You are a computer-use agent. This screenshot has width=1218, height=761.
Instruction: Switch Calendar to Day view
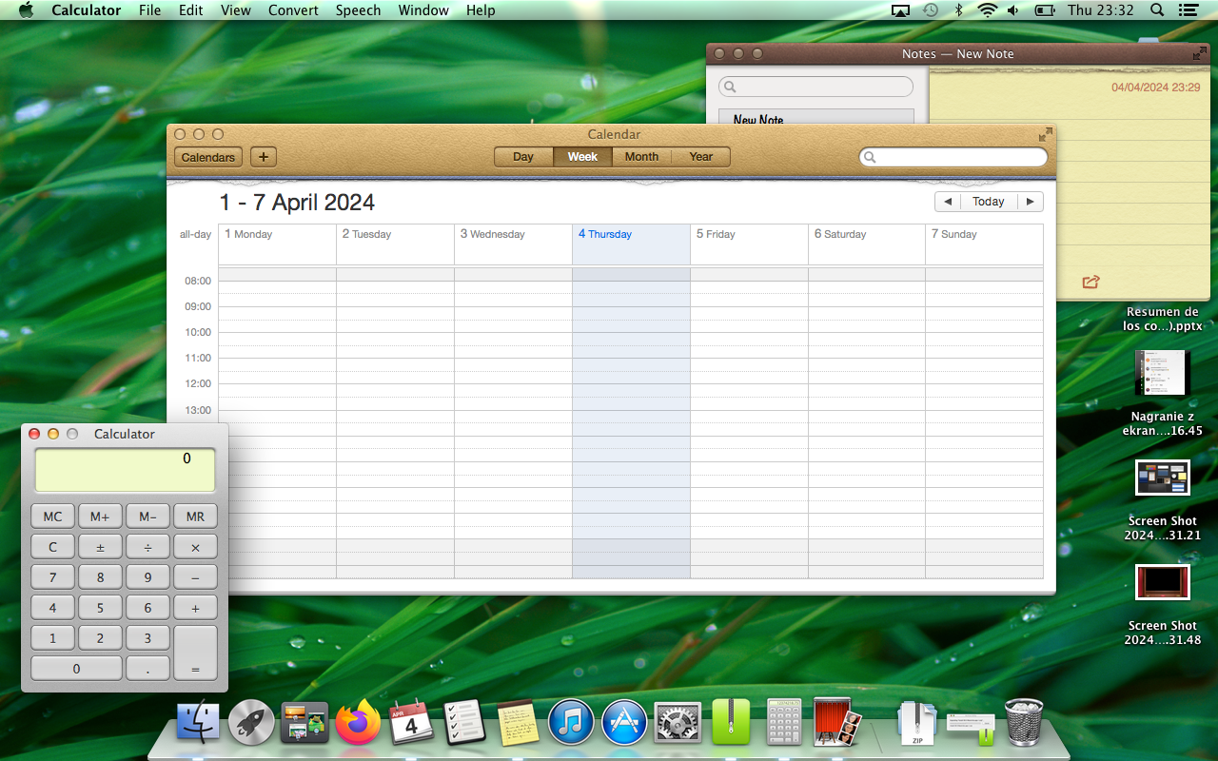[523, 157]
